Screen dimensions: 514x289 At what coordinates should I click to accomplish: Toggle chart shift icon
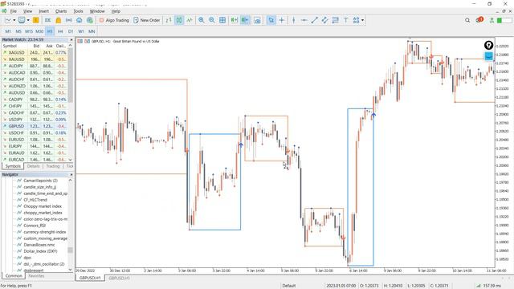pyautogui.click(x=244, y=20)
